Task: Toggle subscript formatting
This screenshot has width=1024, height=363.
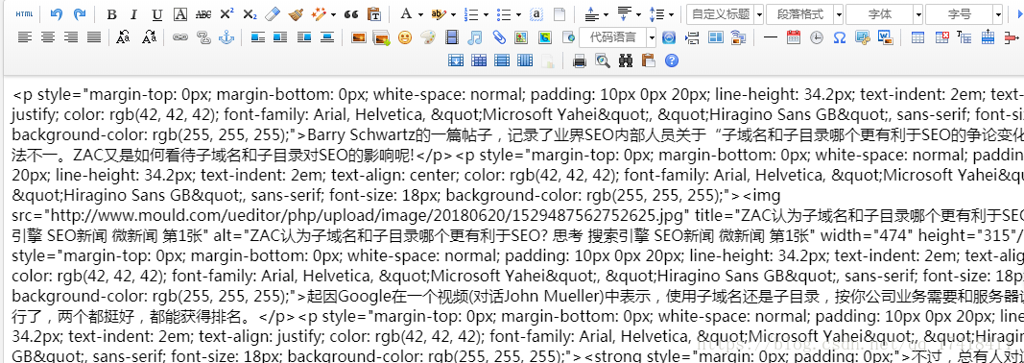Action: coord(250,14)
